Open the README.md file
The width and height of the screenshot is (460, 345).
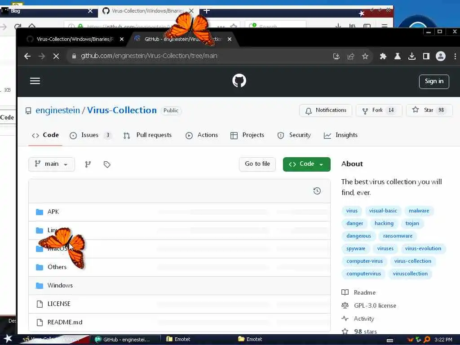(65, 322)
